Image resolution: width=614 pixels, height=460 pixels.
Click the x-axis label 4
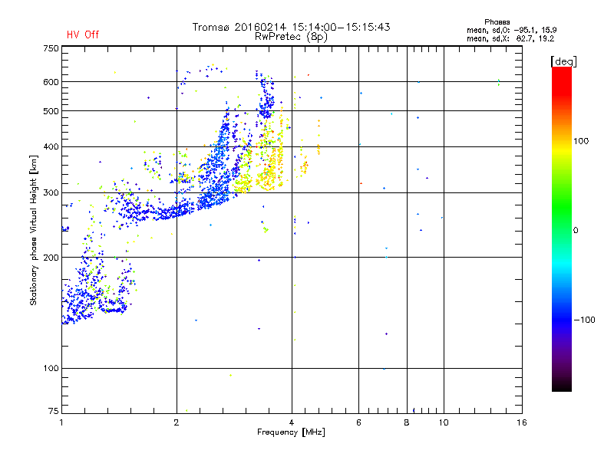coord(292,422)
